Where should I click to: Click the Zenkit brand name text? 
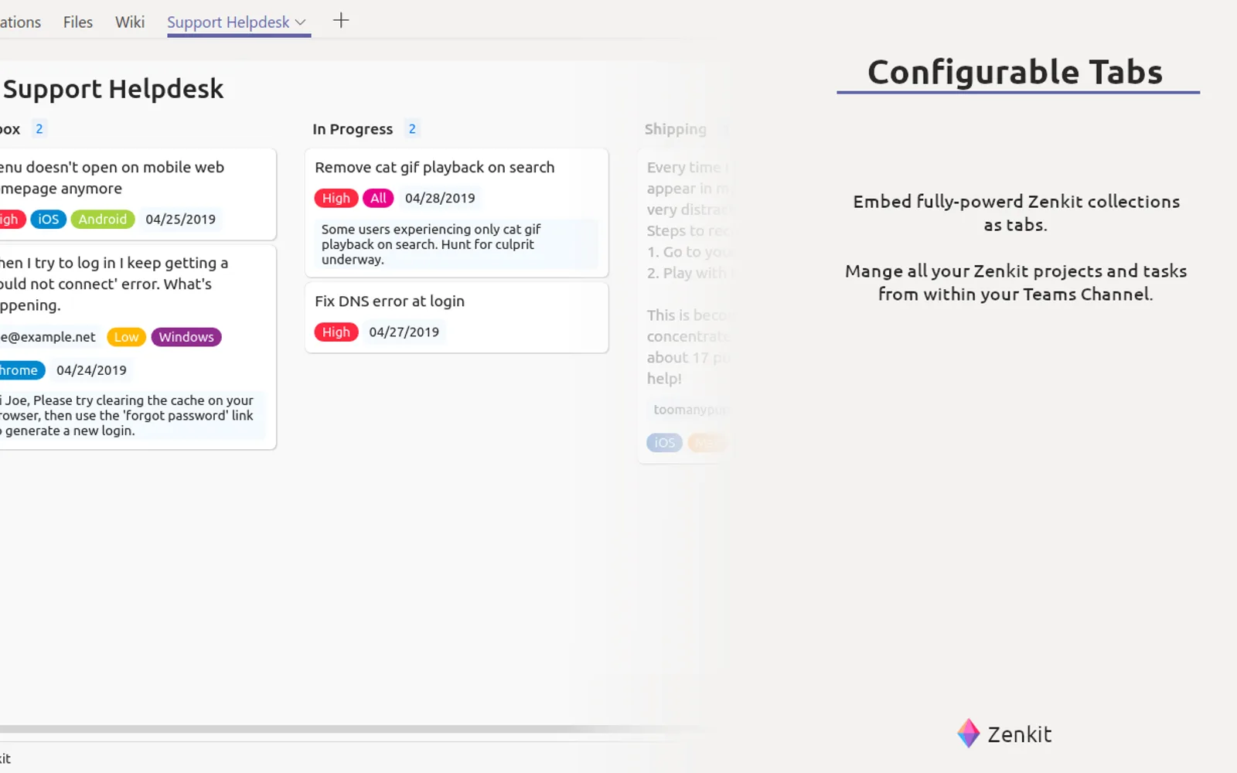click(1020, 734)
